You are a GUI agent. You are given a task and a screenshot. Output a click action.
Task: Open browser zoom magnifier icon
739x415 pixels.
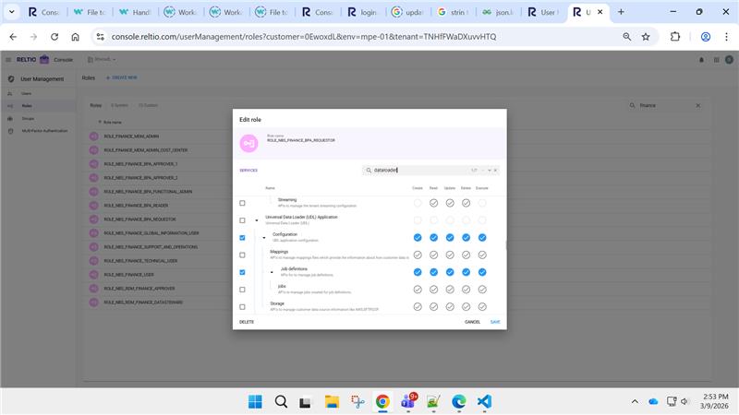pos(627,37)
